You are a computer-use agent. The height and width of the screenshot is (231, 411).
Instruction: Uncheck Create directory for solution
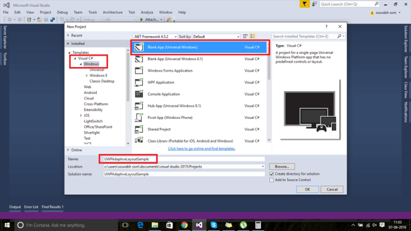pyautogui.click(x=271, y=174)
